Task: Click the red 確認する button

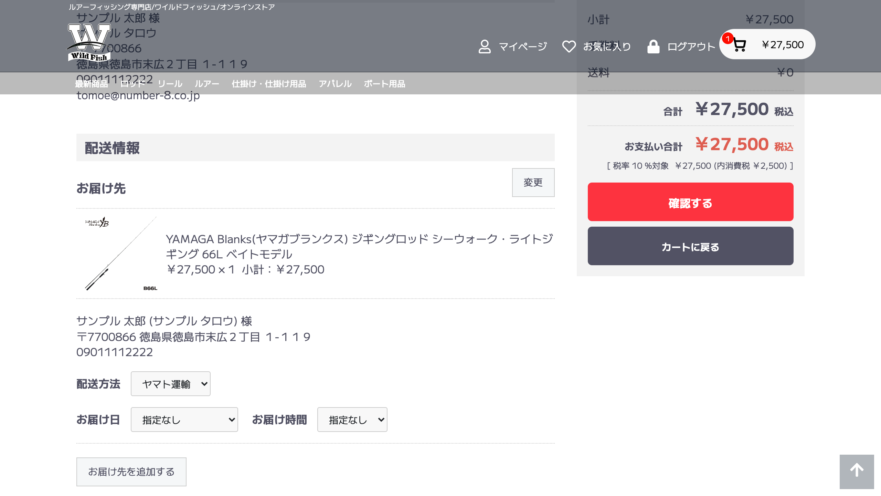Action: point(690,202)
